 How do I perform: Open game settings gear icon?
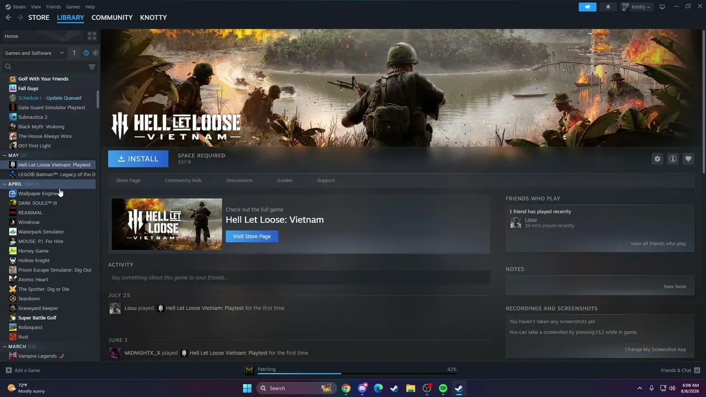[x=657, y=159]
